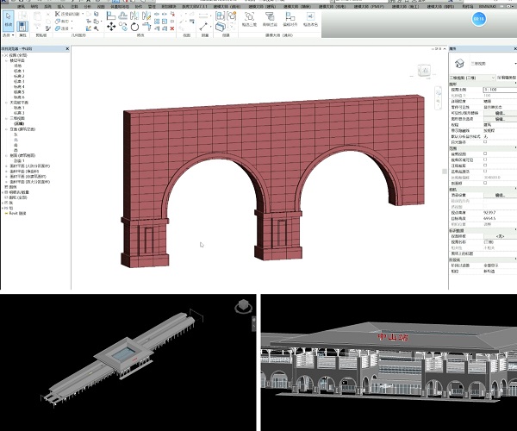517x431 pixels.
Task: Click the 视图样板 <无> button
Action: coord(500,236)
